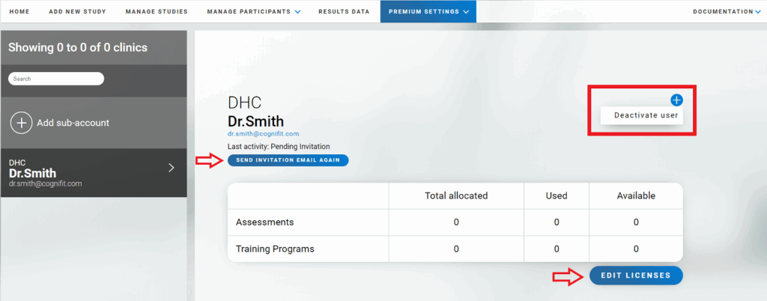Go to the Home tab

[19, 12]
